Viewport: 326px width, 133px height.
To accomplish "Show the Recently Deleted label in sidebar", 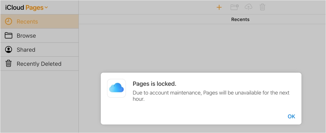I will [39, 64].
